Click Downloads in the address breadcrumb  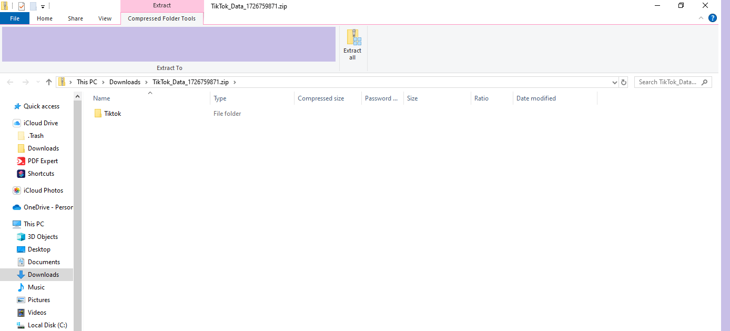point(125,82)
